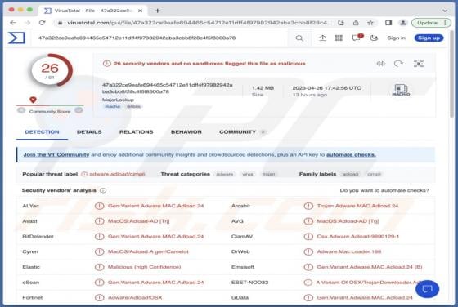Viewport: 458px width, 307px height.
Task: Click the search magnifier icon
Action: tap(299, 38)
